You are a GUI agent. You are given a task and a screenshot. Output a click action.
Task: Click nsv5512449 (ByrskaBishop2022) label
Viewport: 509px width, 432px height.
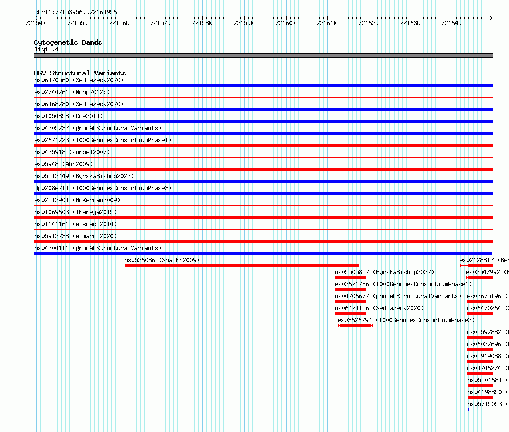(84, 176)
